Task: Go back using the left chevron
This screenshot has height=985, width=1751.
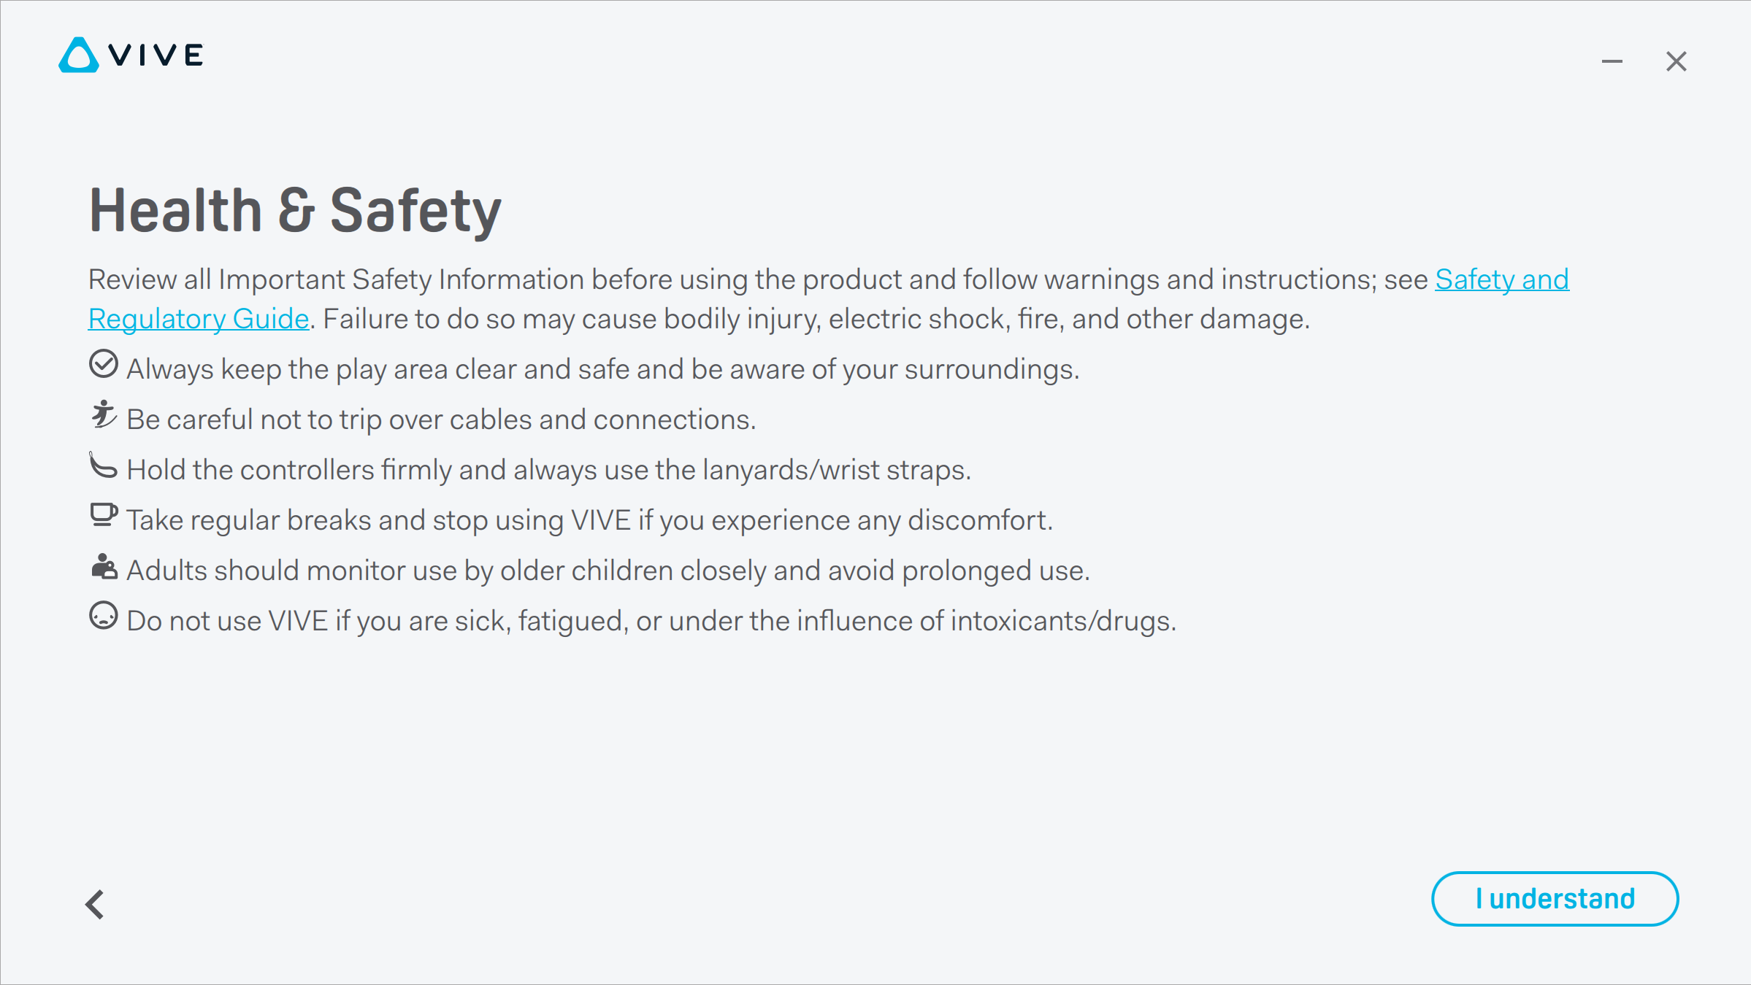Action: 95,904
